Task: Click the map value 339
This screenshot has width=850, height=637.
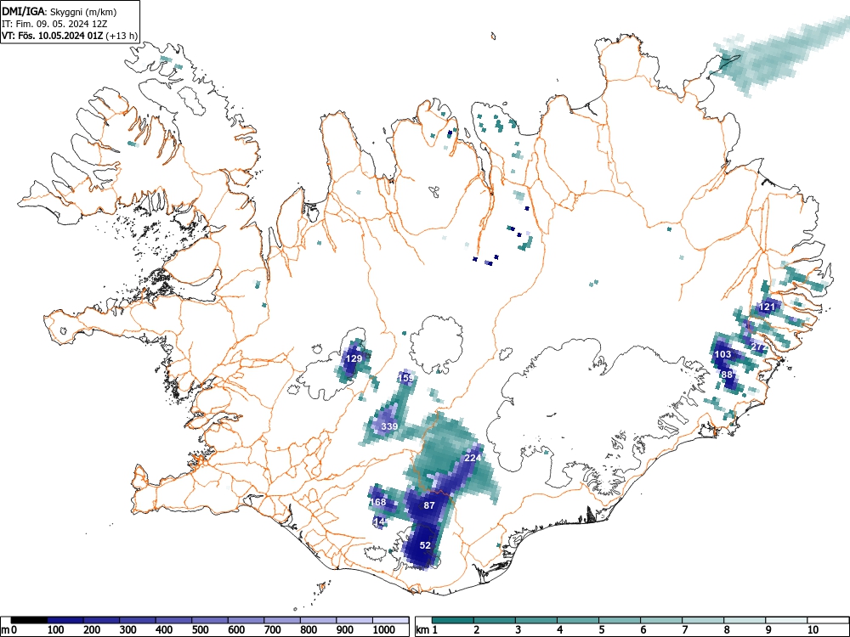Action: click(x=389, y=426)
